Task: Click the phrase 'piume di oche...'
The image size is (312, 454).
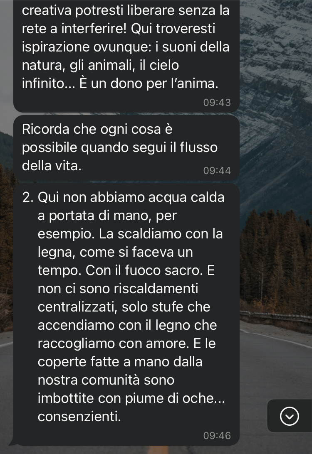Action: 175,398
